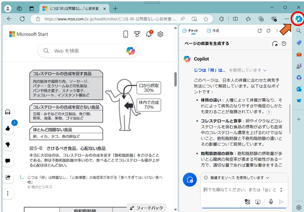Screen dimensions: 304x212
Task: Click Microsoft Start logo
Action: (29, 34)
